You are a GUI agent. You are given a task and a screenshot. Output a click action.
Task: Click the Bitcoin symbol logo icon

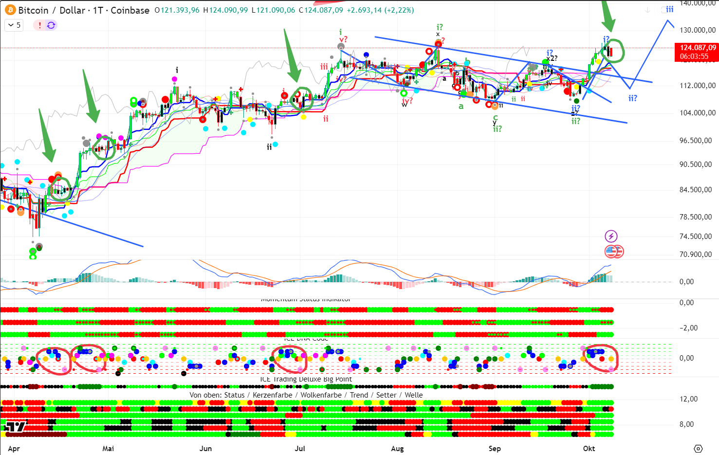10,10
